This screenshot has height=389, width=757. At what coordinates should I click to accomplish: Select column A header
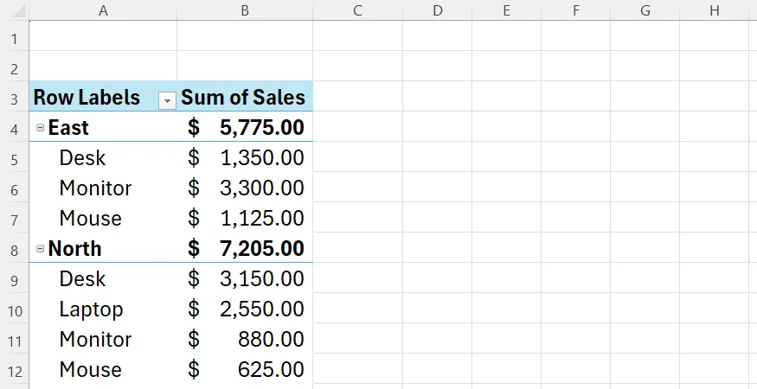103,10
